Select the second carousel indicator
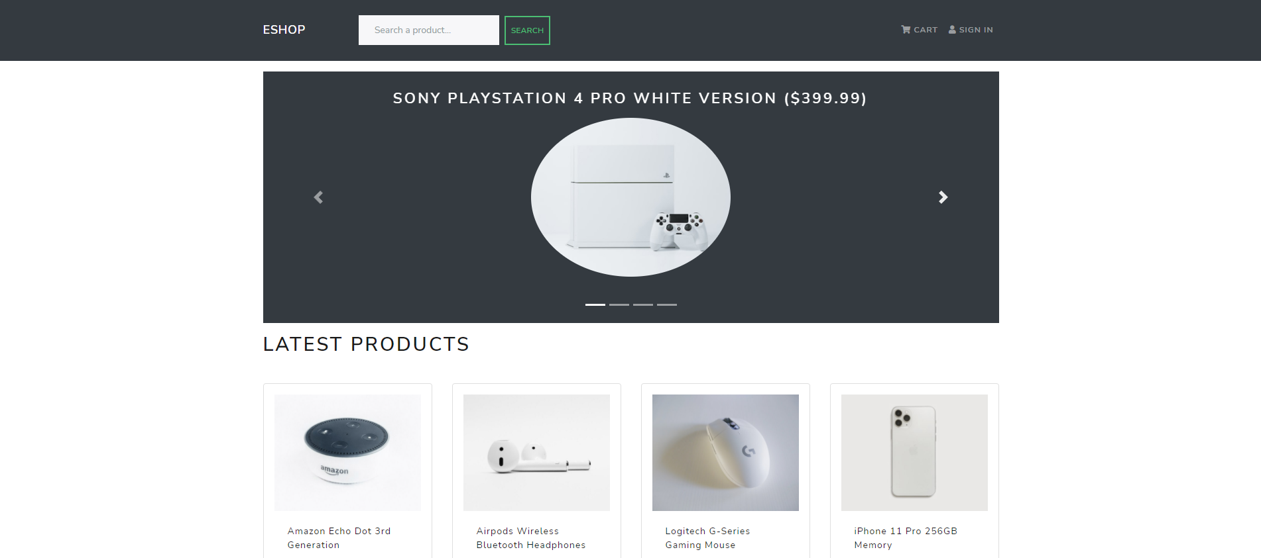Image resolution: width=1261 pixels, height=558 pixels. coord(619,304)
